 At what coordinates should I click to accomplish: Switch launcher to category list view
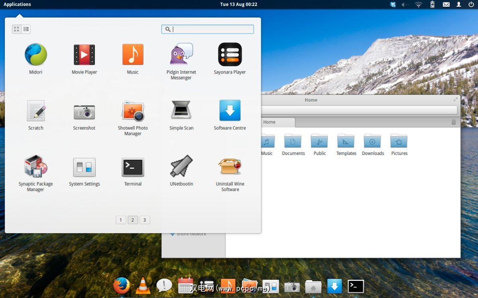[x=26, y=29]
